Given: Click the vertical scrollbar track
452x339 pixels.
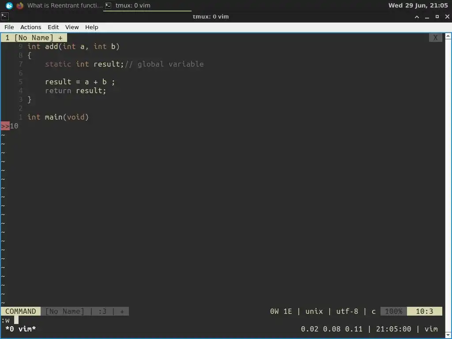Looking at the screenshot, I should coord(448,186).
